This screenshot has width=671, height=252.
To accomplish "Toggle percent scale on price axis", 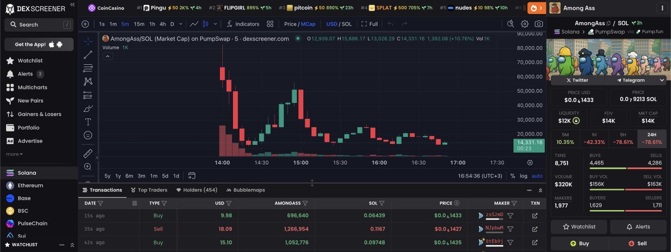I will [x=513, y=175].
